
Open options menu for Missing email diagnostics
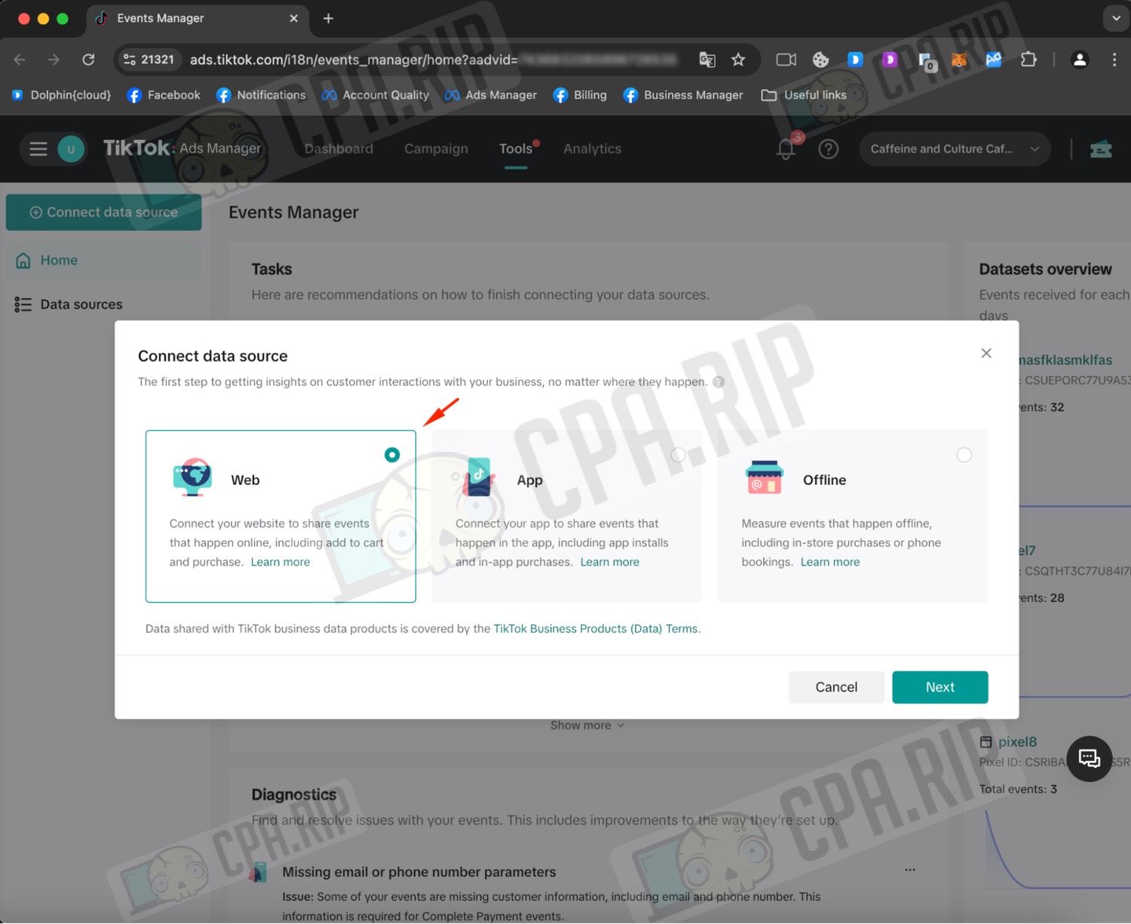[910, 870]
